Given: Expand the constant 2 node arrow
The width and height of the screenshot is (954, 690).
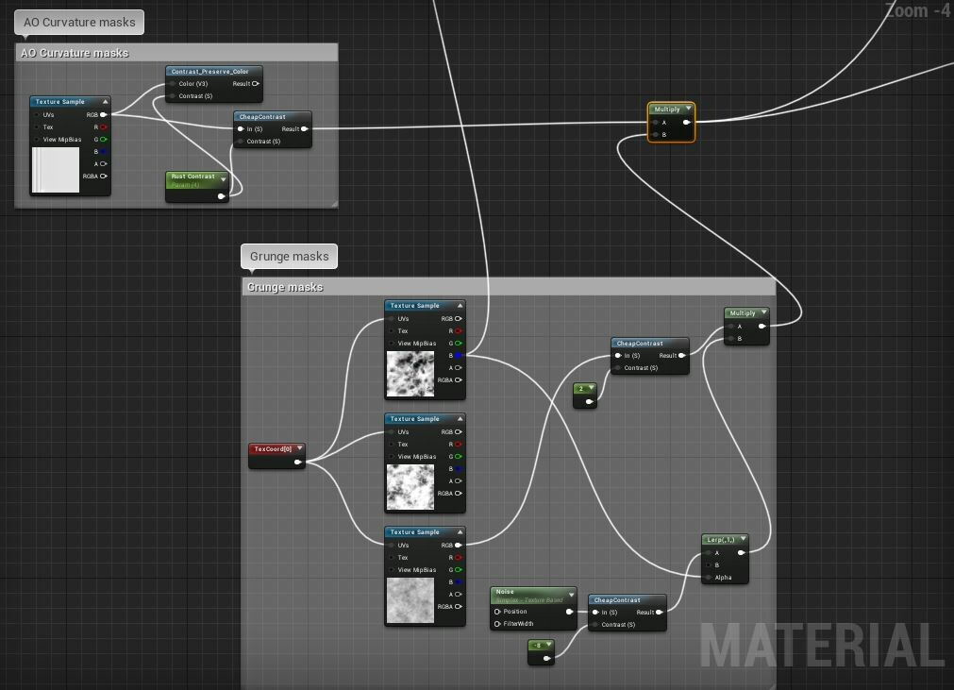Looking at the screenshot, I should point(591,388).
